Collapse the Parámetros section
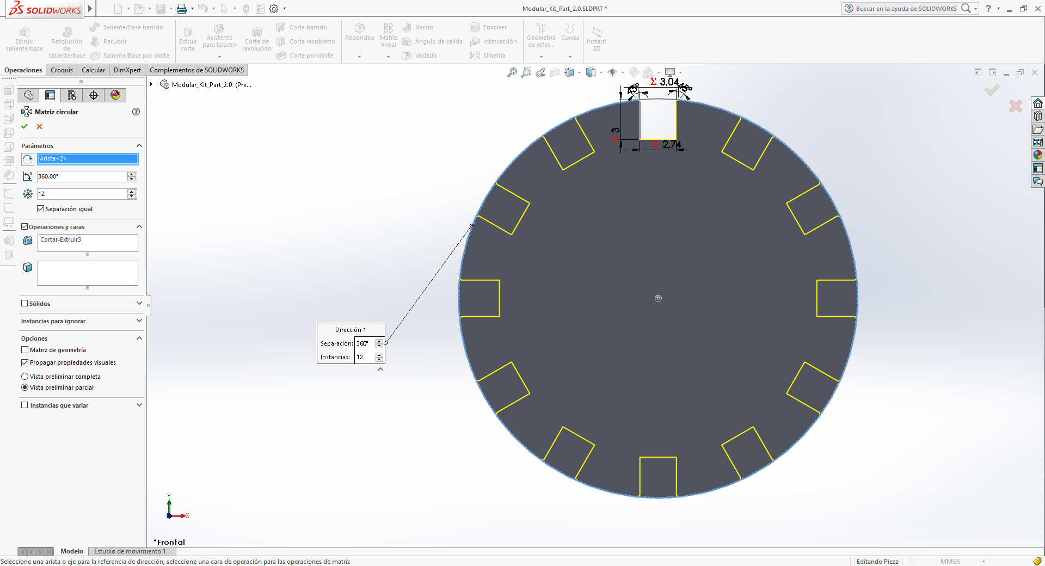Screen dimensions: 1045x566 [x=139, y=145]
